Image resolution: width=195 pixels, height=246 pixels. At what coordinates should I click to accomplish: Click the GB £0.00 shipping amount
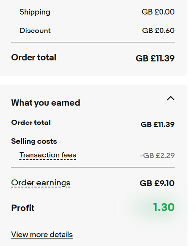click(158, 12)
